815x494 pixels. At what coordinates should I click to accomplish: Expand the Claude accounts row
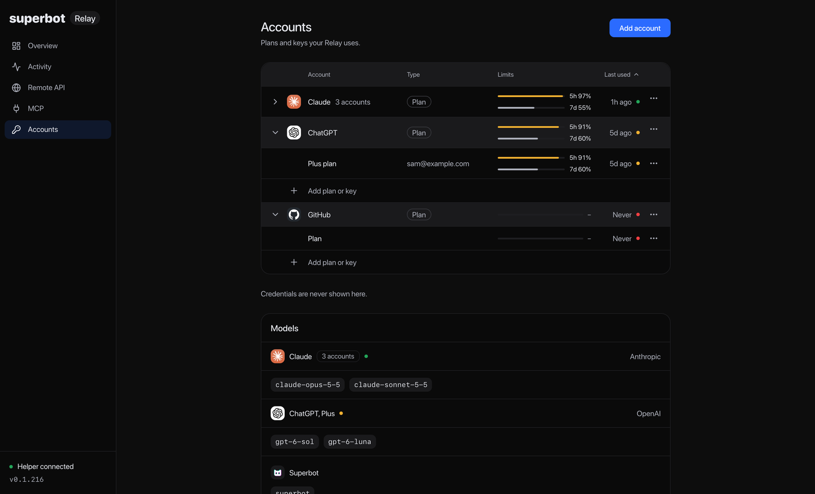(275, 102)
